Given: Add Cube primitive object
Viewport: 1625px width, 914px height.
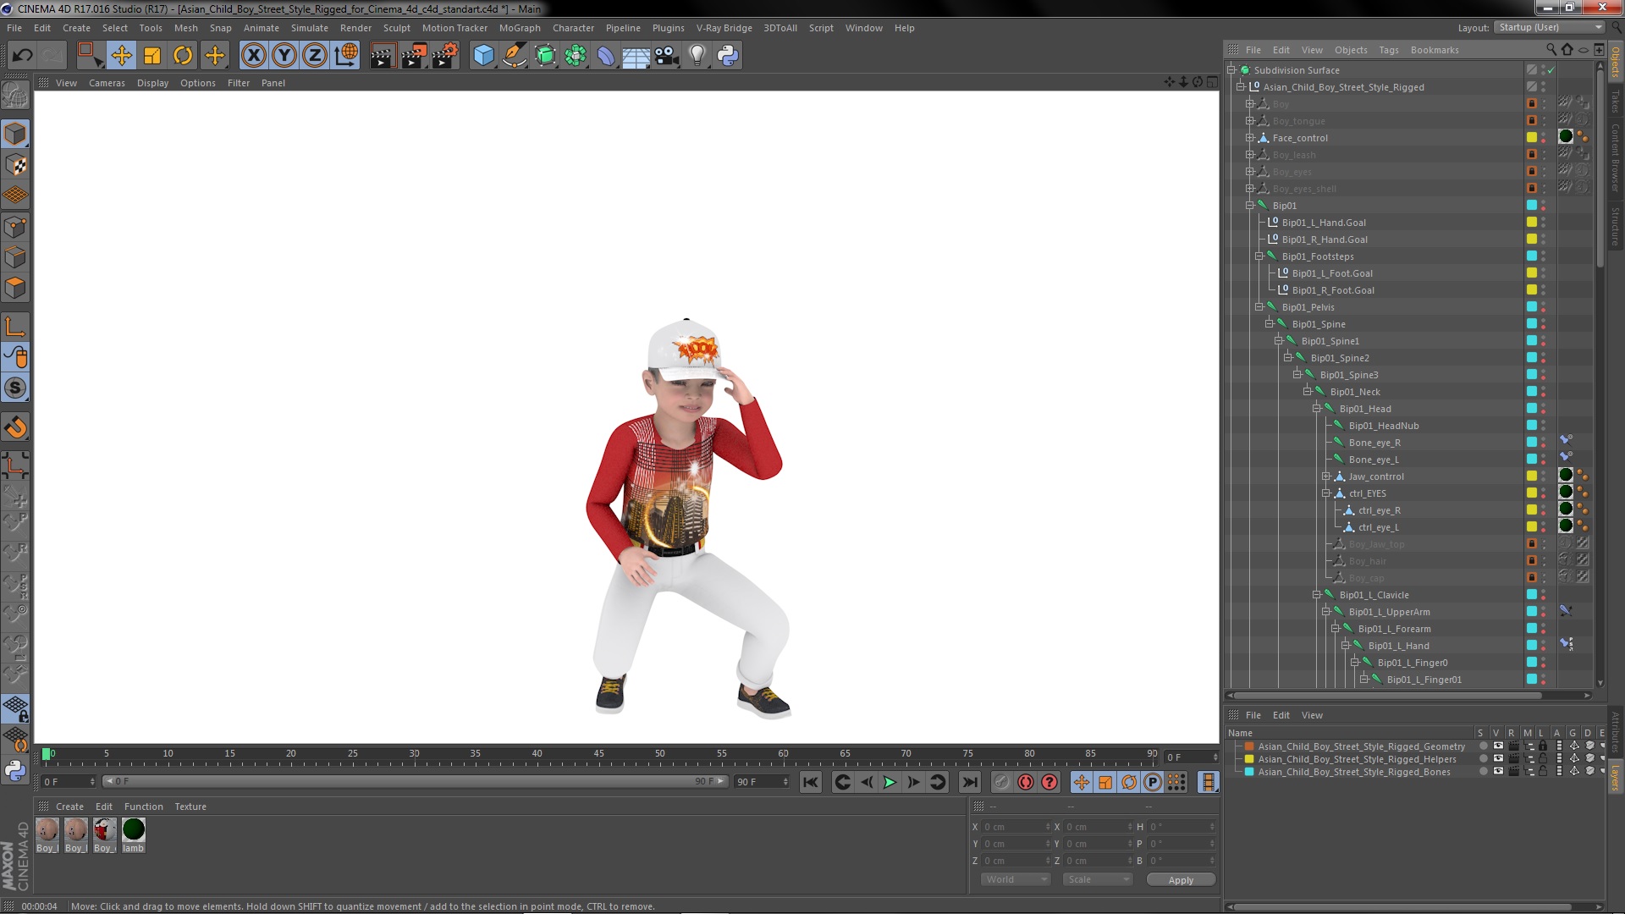Looking at the screenshot, I should point(483,56).
